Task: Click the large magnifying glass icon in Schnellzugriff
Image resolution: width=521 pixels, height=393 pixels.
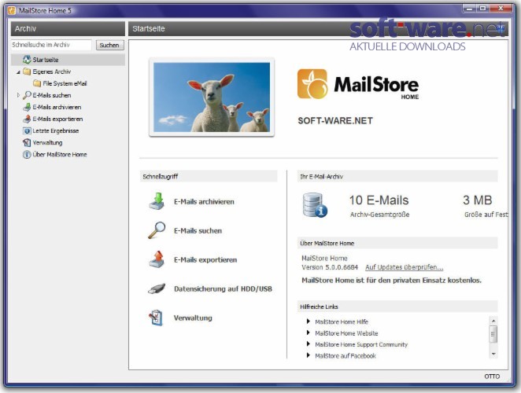Action: (157, 230)
